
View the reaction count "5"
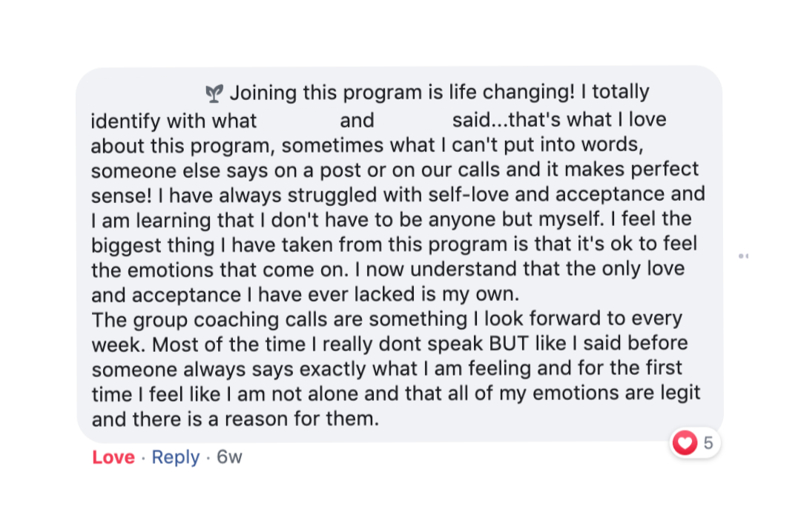coord(708,443)
